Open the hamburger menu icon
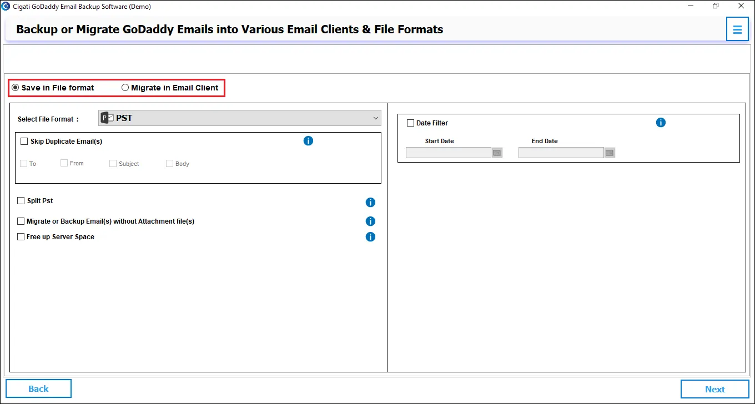The height and width of the screenshot is (404, 755). pyautogui.click(x=737, y=29)
